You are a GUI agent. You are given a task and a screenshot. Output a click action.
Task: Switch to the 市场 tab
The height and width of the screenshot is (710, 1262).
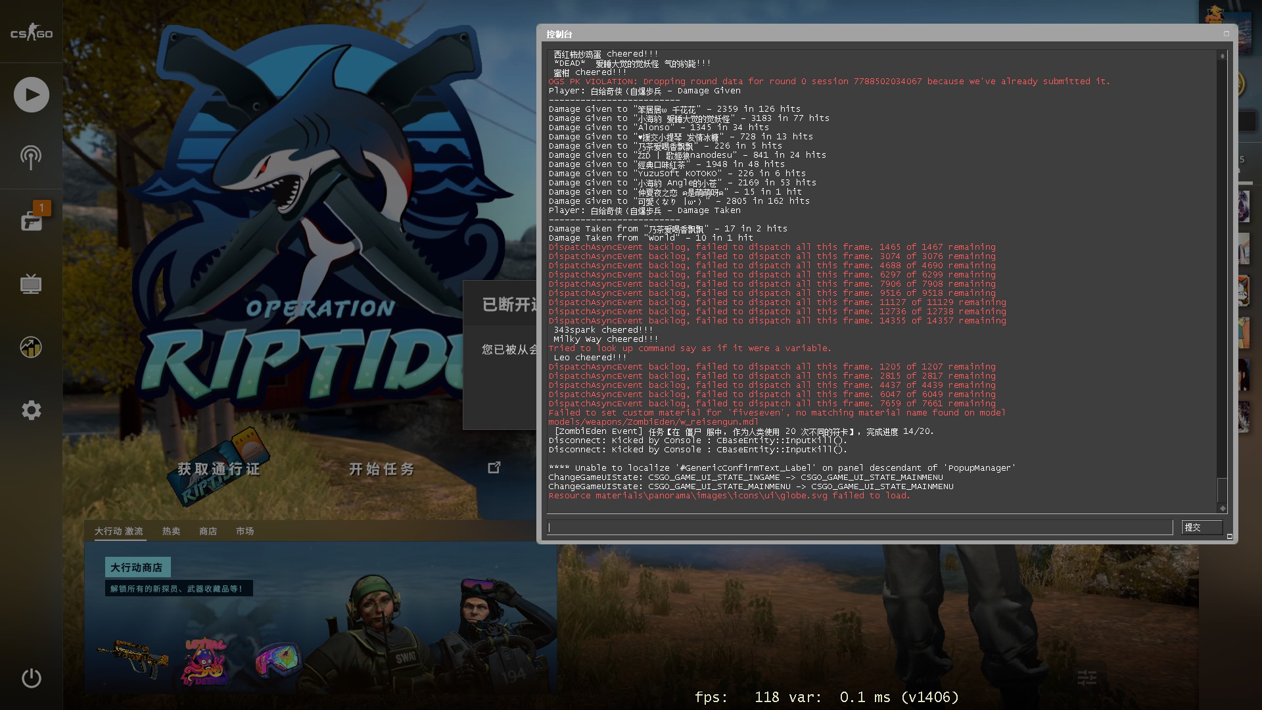coord(245,531)
